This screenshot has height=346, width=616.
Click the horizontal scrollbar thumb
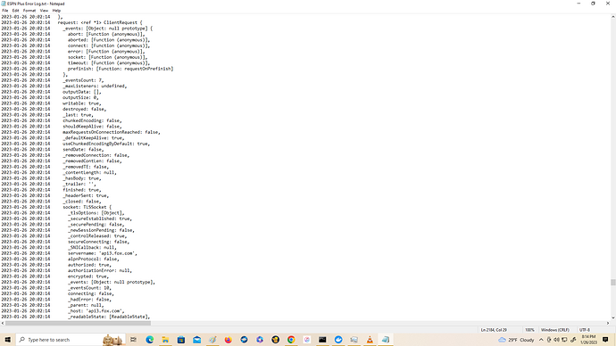click(x=78, y=323)
